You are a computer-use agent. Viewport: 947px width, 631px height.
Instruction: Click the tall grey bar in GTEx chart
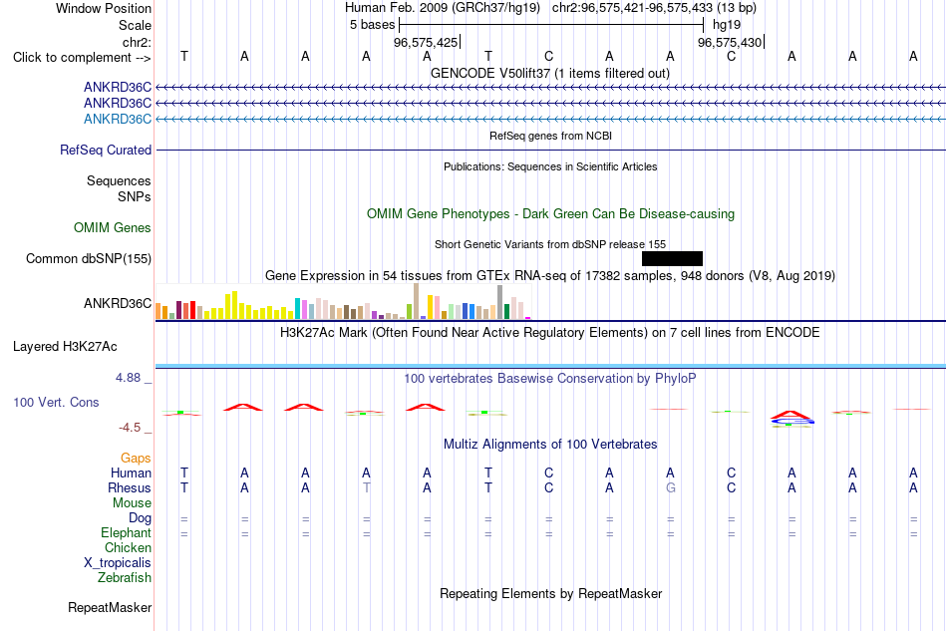(499, 302)
